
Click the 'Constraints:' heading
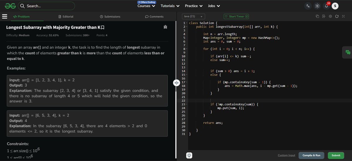pos(18,144)
